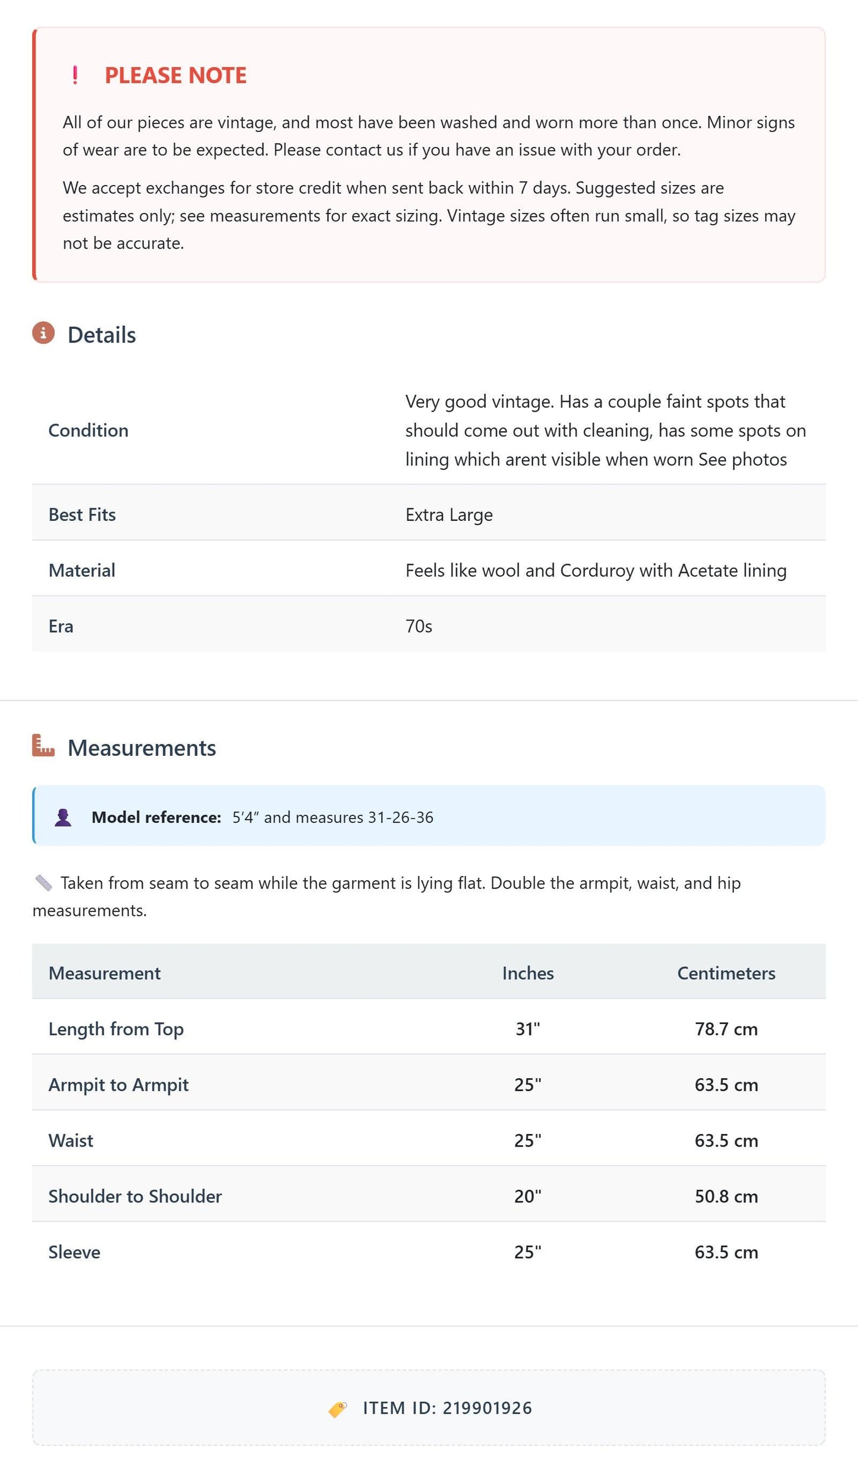Click the small ruler icon beside 'Taken from seam'
Viewport: 859px width, 1473px height.
pos(43,884)
